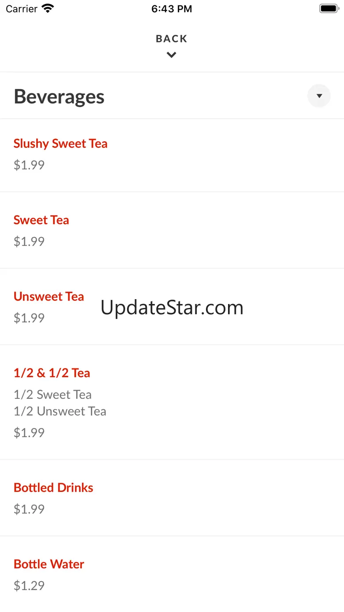Tap the $1.99 price under Sweet Tea

click(x=29, y=241)
